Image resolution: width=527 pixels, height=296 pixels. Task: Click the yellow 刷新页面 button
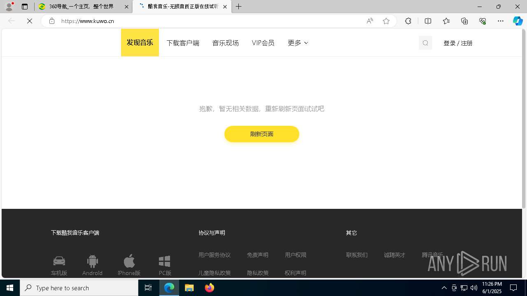pyautogui.click(x=262, y=134)
